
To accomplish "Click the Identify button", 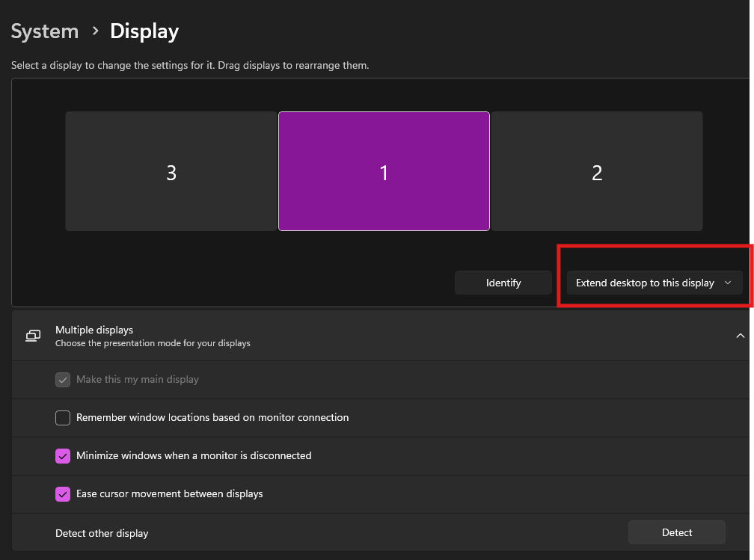I will coord(503,283).
